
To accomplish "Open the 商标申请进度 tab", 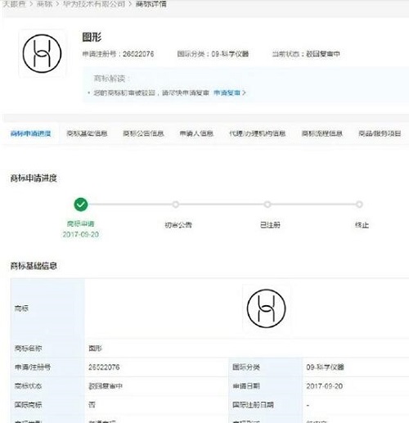I will (x=30, y=133).
